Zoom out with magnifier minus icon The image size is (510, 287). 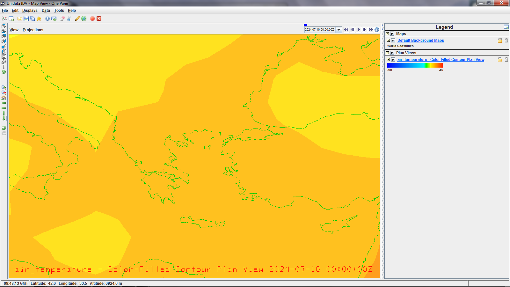pyautogui.click(x=4, y=92)
